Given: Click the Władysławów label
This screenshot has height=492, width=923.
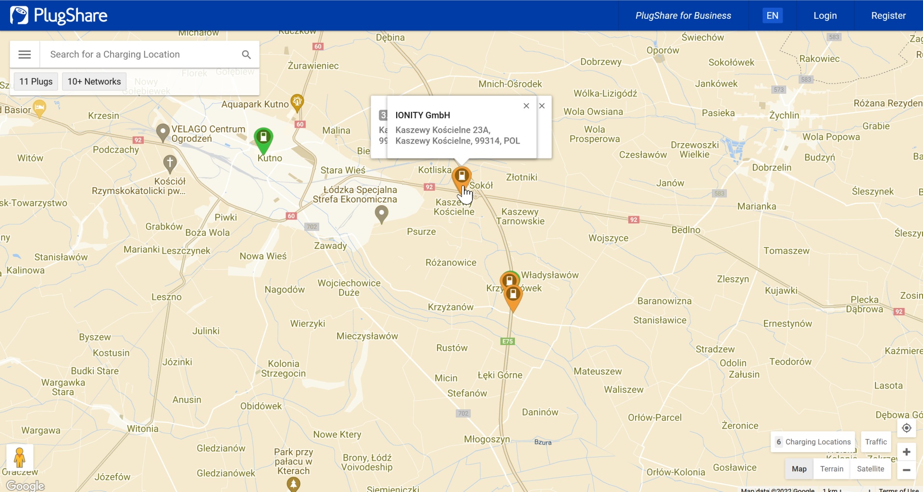Looking at the screenshot, I should pyautogui.click(x=550, y=275).
